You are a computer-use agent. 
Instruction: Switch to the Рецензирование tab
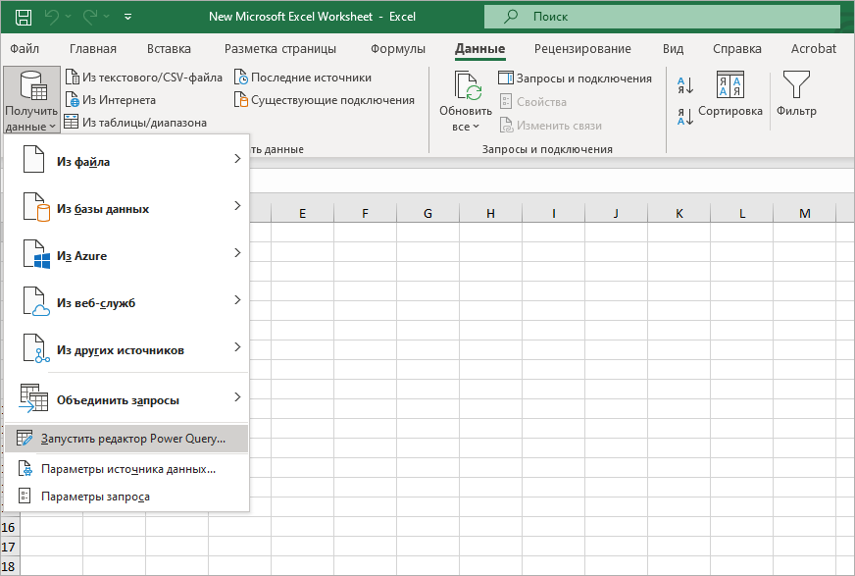[x=582, y=48]
